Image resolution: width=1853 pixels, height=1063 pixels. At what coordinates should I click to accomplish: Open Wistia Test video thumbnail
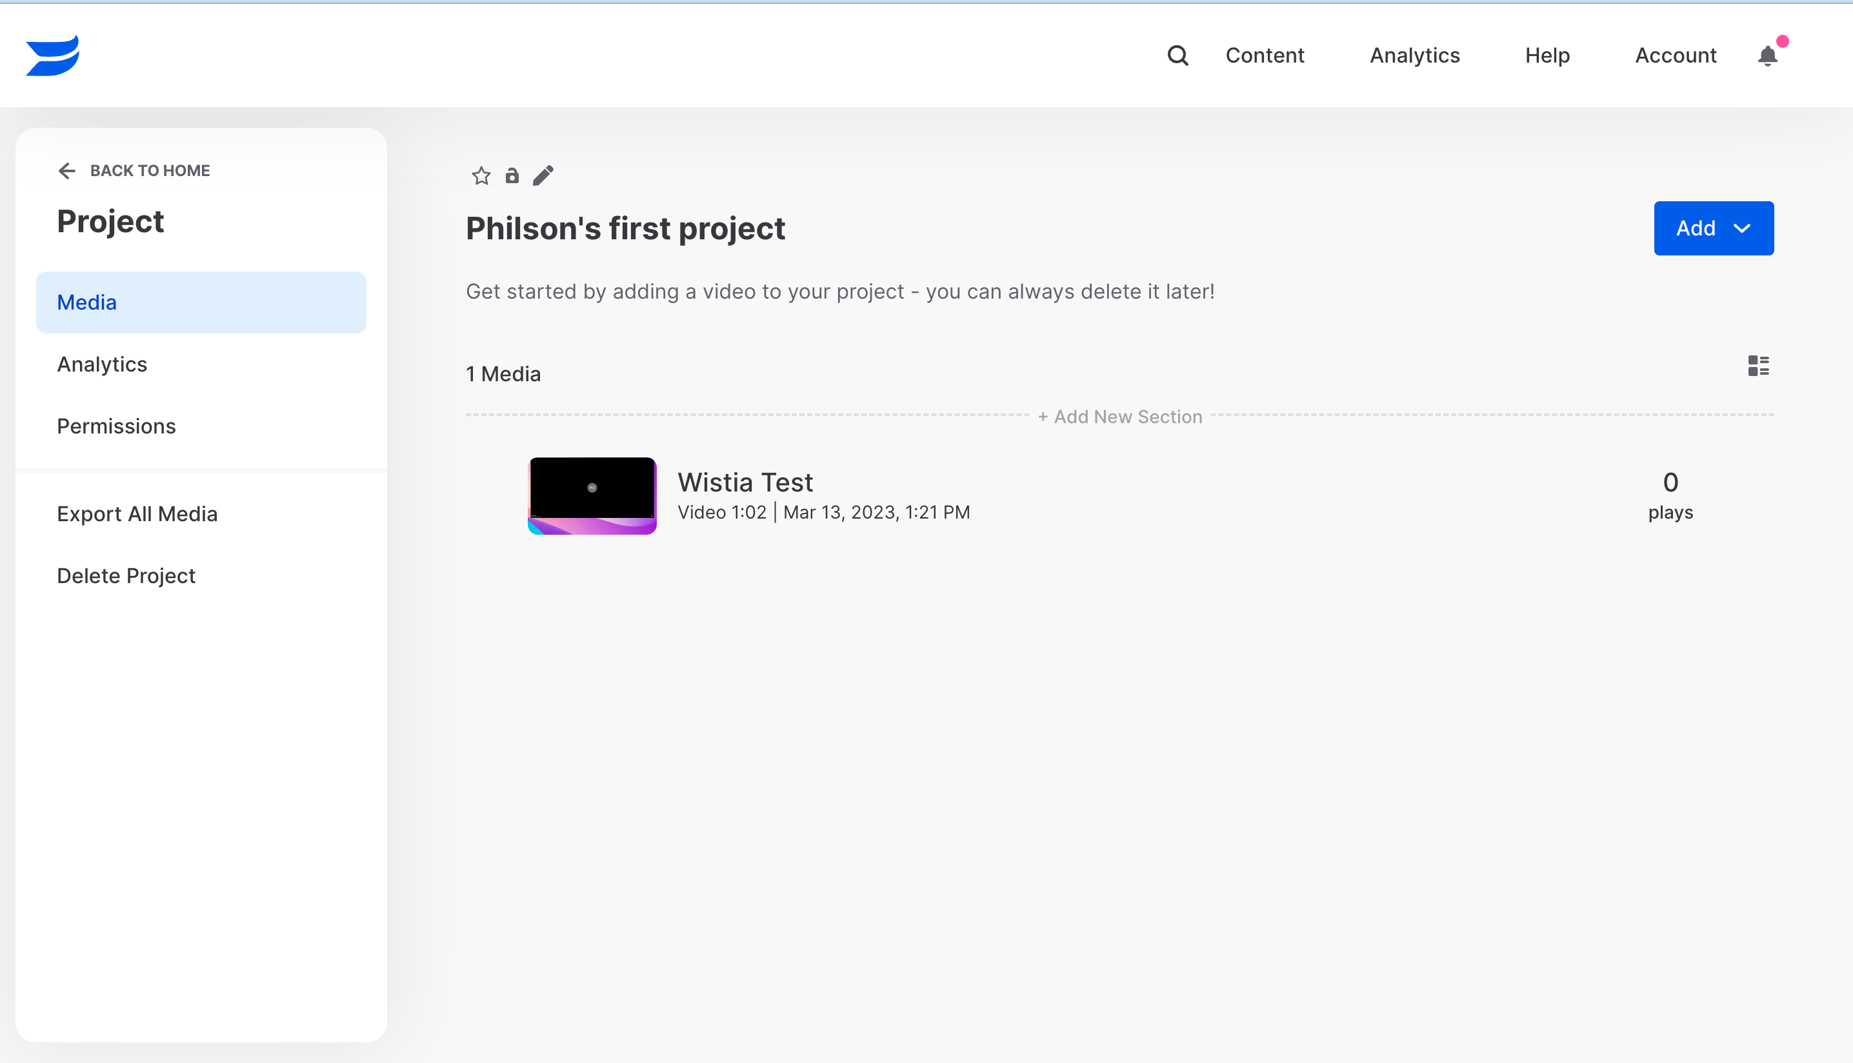coord(592,496)
